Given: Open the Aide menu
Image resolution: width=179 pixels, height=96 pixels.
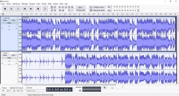Looking at the screenshot, I should point(66,4).
